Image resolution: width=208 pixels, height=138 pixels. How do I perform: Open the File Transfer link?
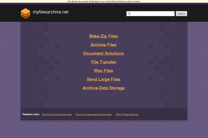[104, 62]
